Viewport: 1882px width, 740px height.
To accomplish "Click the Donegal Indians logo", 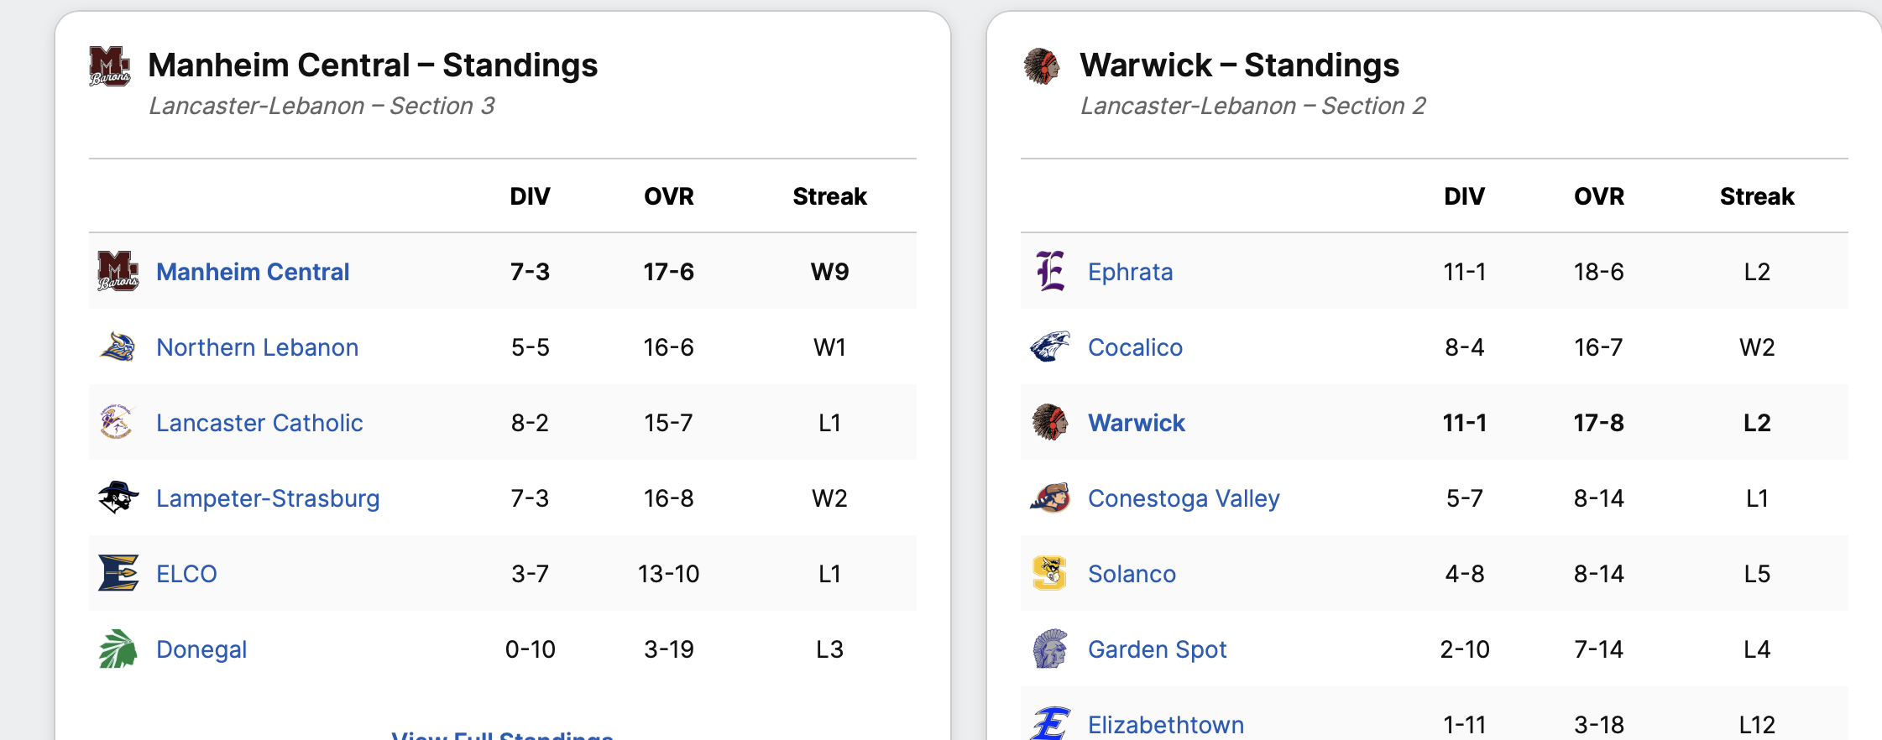I will tap(118, 649).
